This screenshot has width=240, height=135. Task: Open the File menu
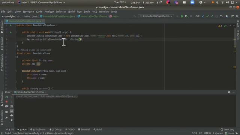pyautogui.click(x=3, y=12)
